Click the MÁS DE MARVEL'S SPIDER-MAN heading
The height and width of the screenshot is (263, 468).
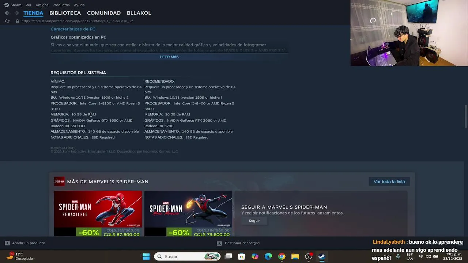(108, 182)
